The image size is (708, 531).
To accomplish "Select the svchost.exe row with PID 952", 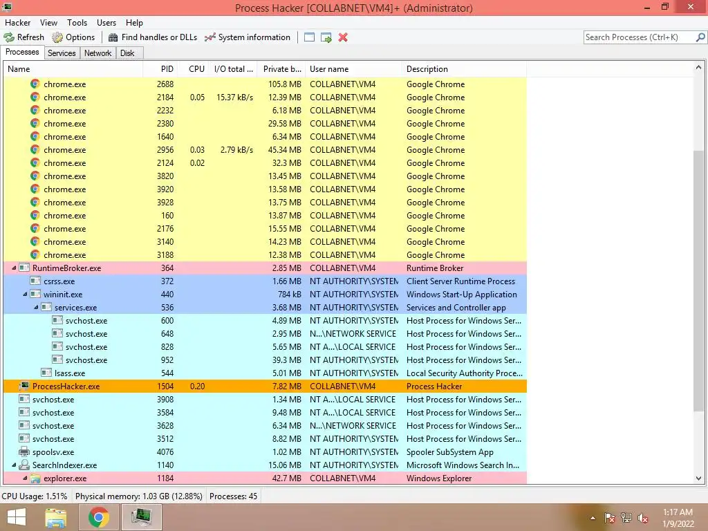I will [x=265, y=360].
